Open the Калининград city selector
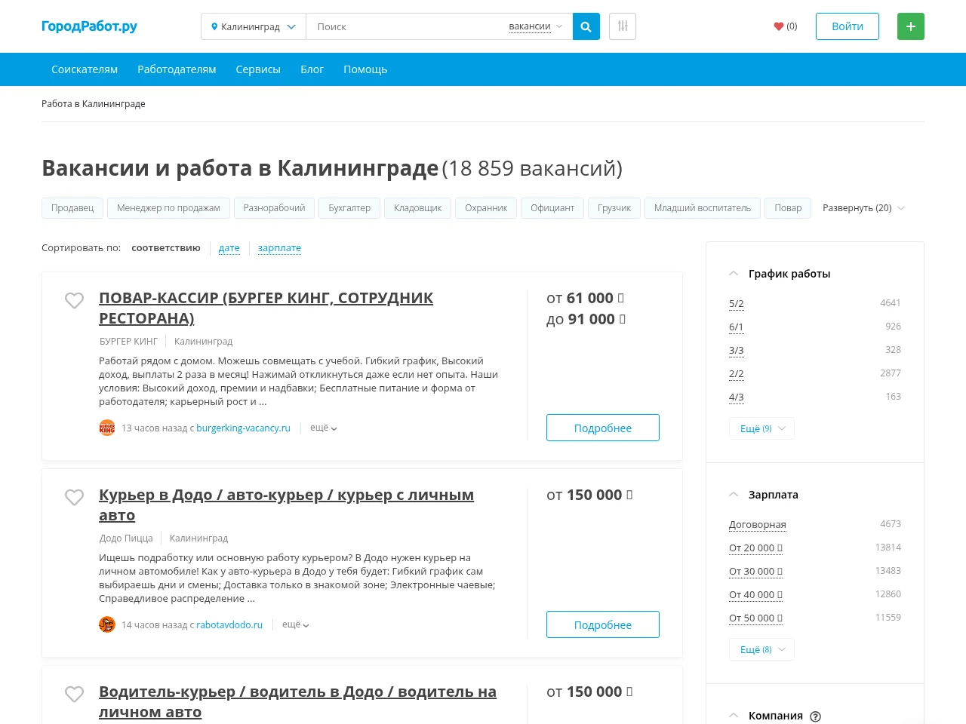The width and height of the screenshot is (966, 724). point(254,26)
